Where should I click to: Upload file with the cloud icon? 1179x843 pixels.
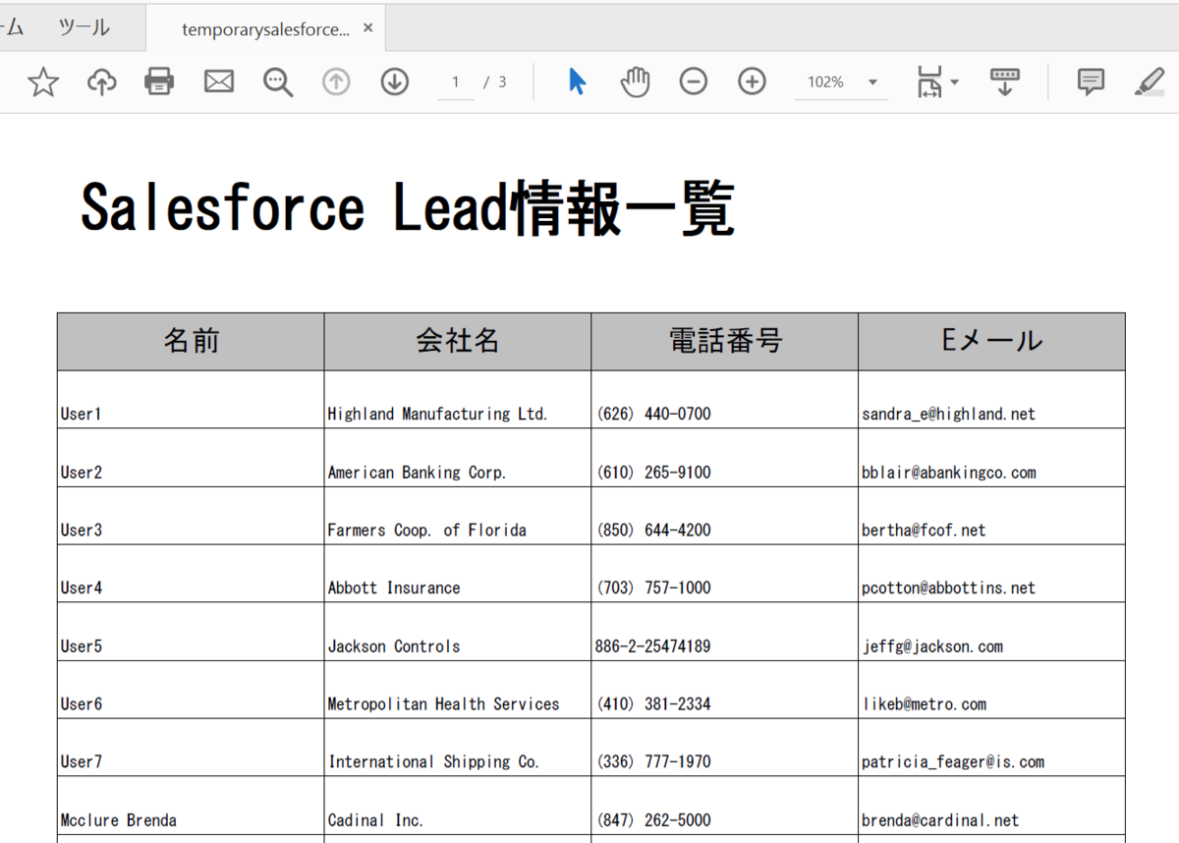click(x=101, y=82)
